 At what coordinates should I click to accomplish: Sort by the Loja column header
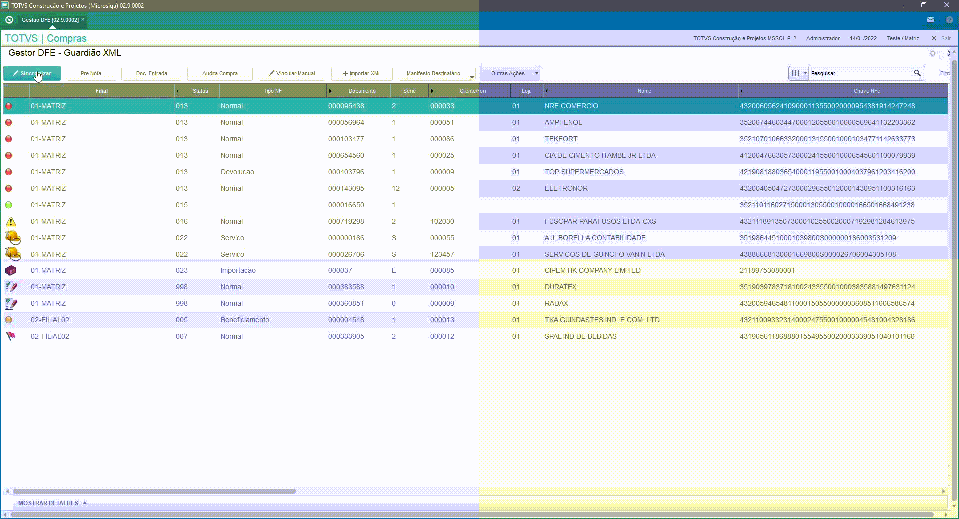527,91
